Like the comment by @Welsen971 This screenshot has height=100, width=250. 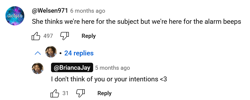pos(36,36)
